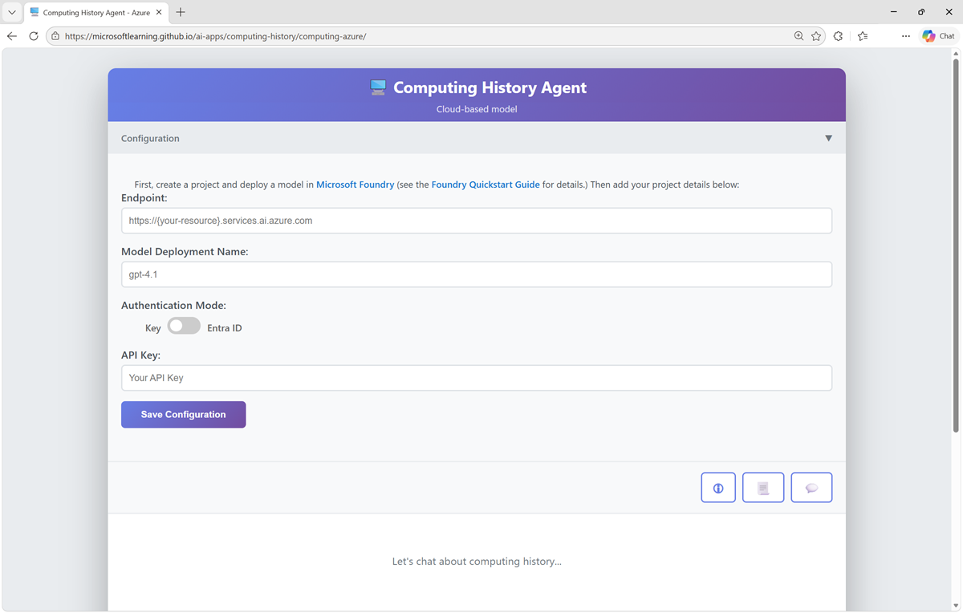The height and width of the screenshot is (613, 963).
Task: Click the info icon button
Action: point(718,488)
